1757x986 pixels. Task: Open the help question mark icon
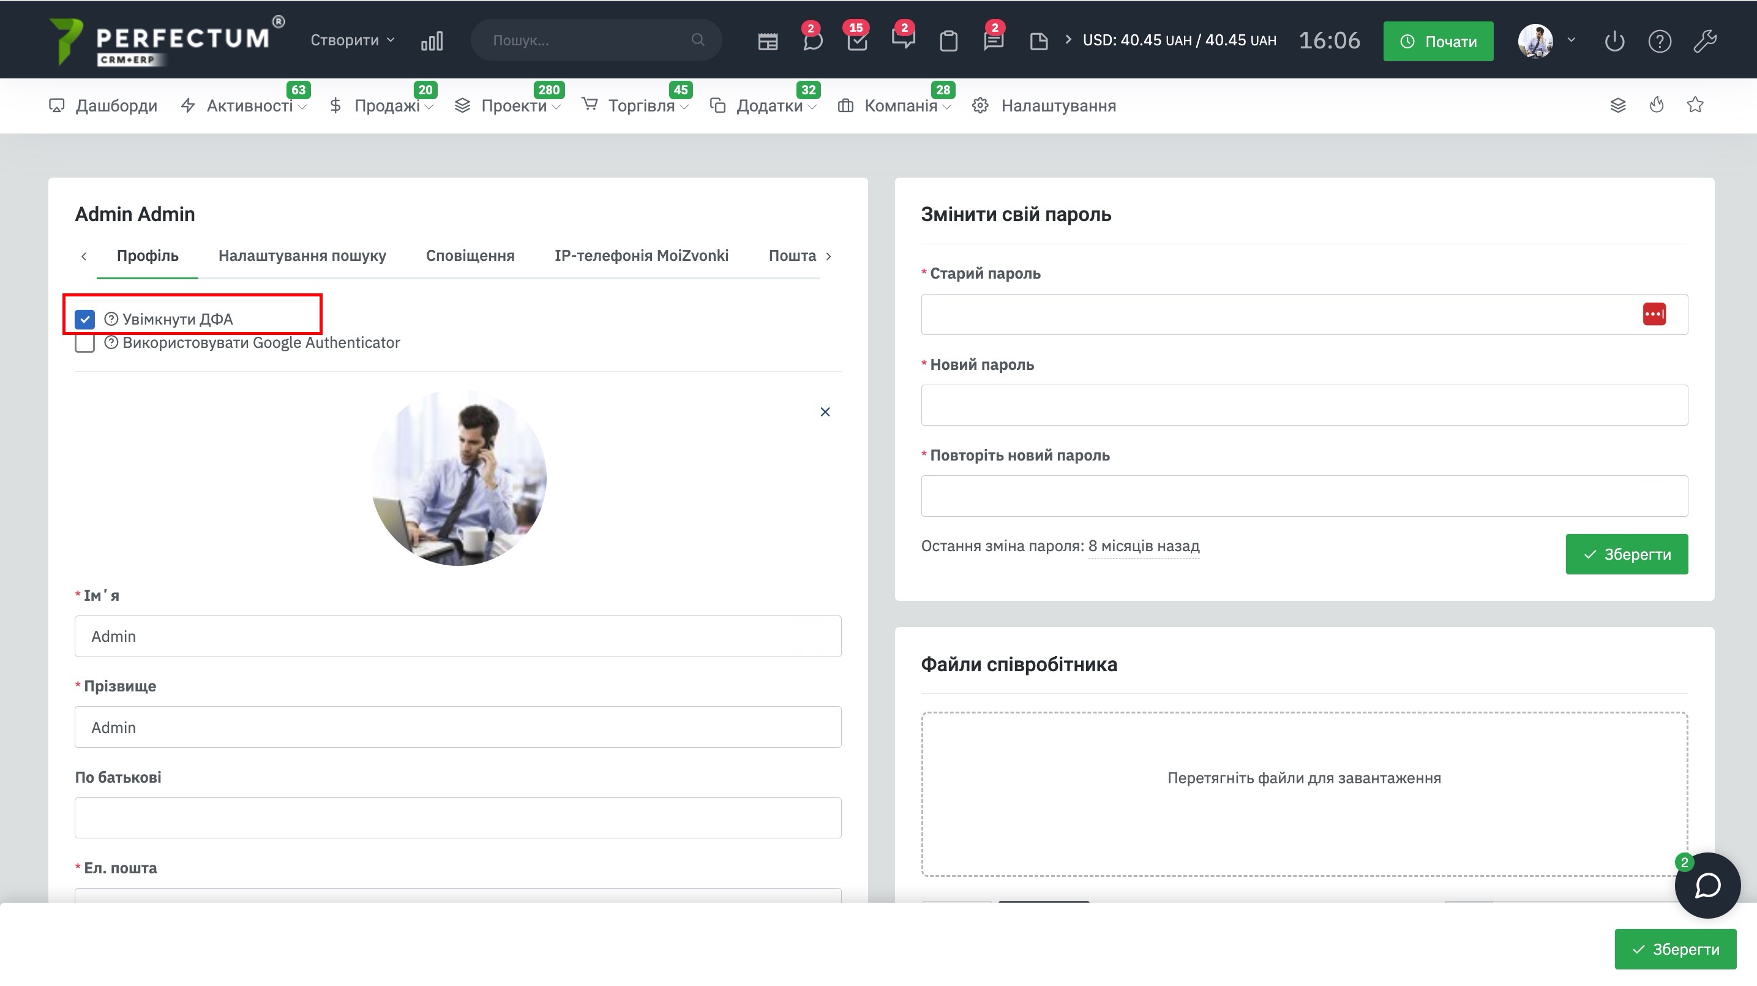click(1659, 41)
